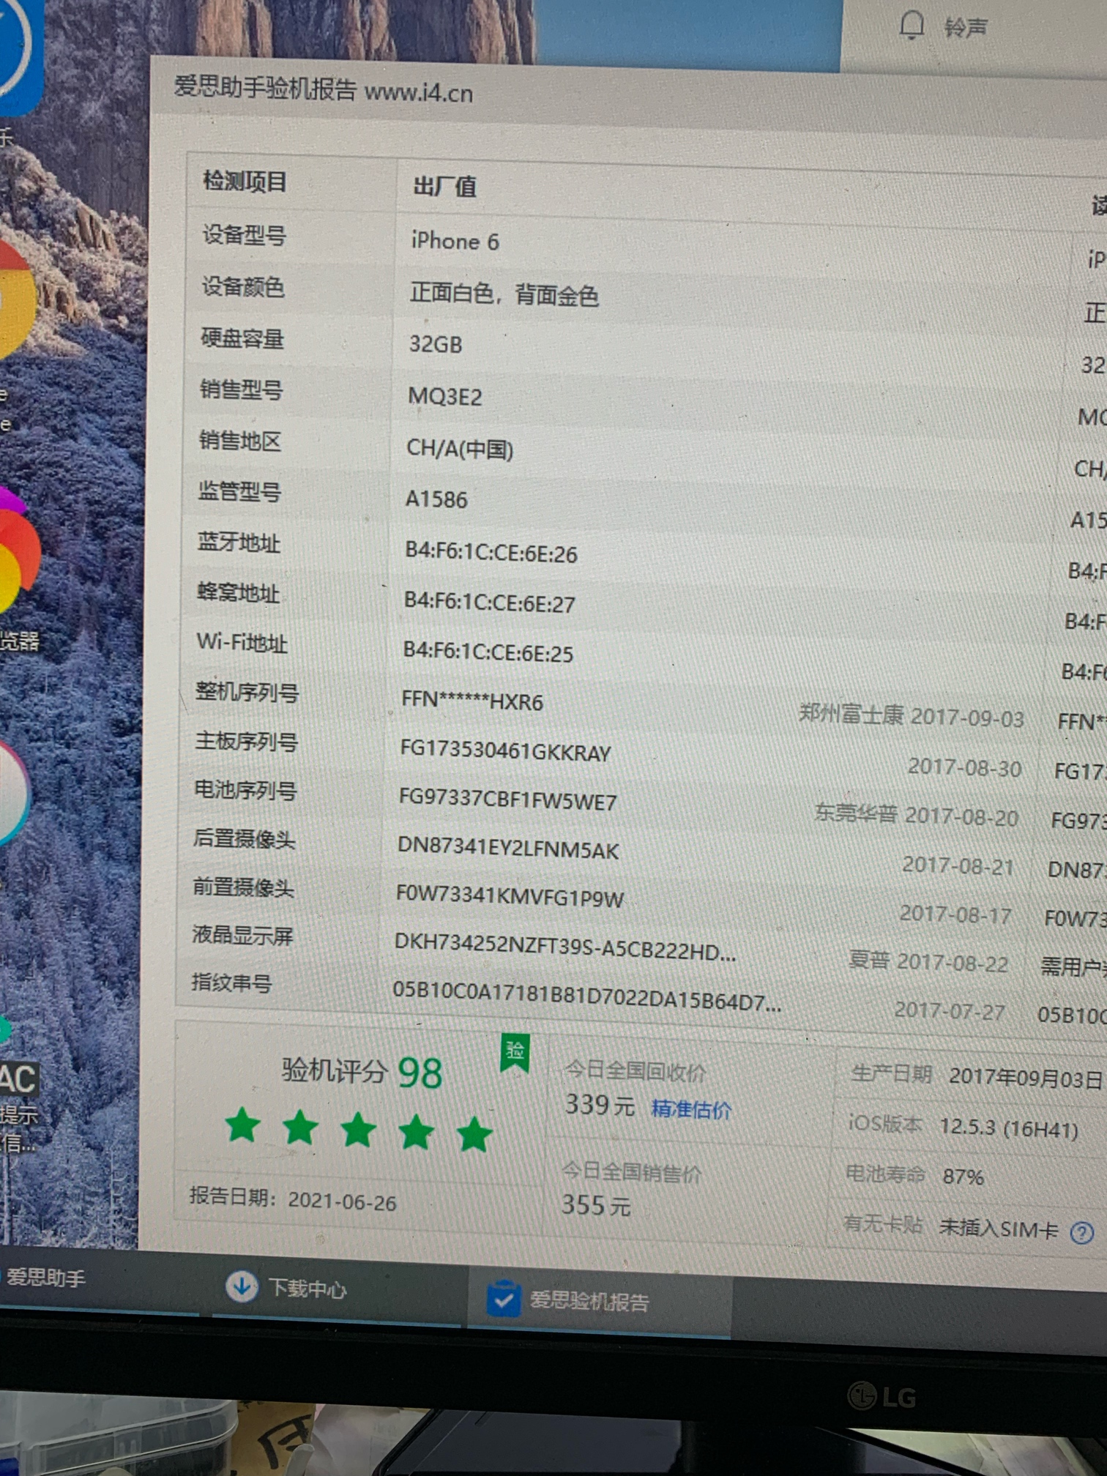Click Bluetooth address B4:F6:1C:CE:6E:26
Image resolution: width=1107 pixels, height=1476 pixels.
click(x=491, y=553)
